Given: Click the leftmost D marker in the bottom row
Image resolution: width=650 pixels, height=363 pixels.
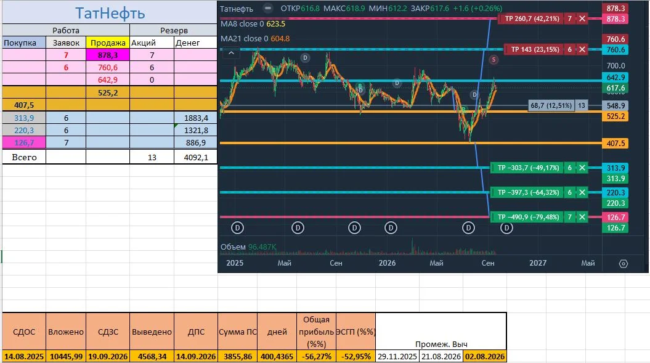Looking at the screenshot, I should (x=237, y=228).
